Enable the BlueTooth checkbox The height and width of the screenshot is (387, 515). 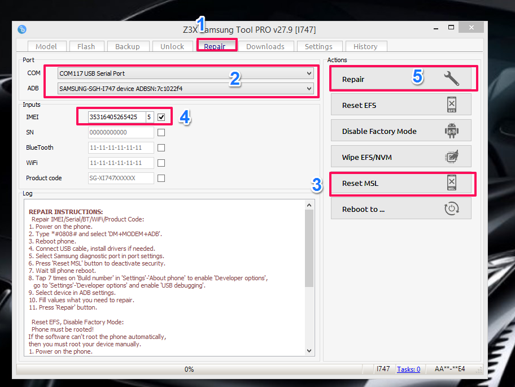click(162, 148)
